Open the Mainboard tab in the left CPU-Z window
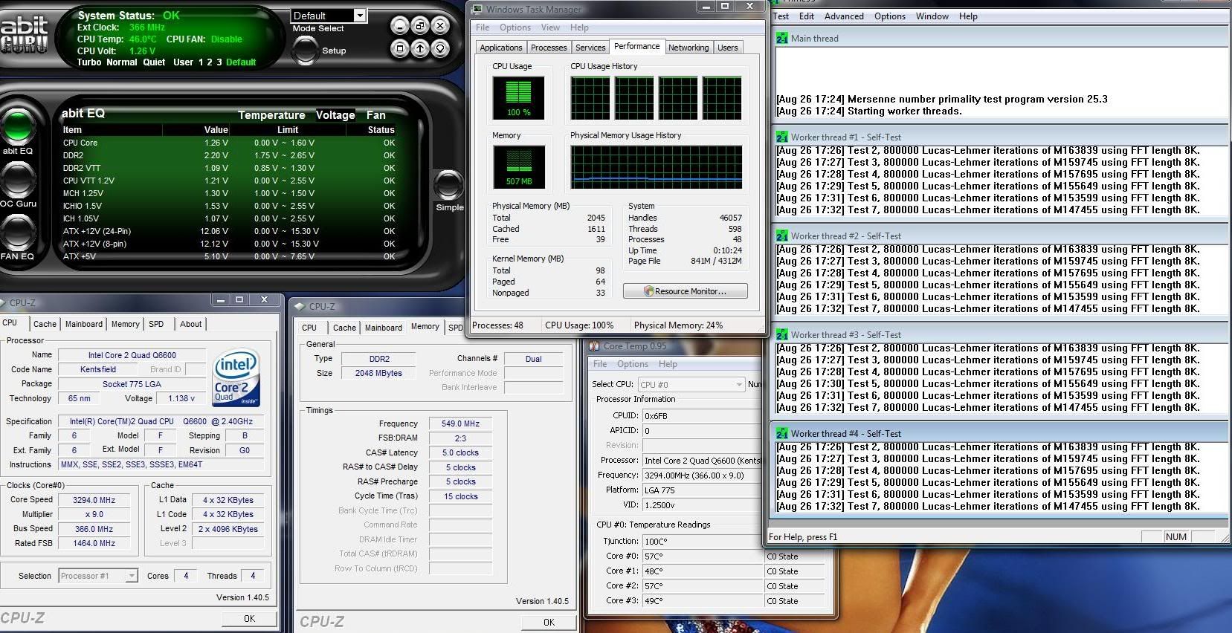 click(x=84, y=324)
